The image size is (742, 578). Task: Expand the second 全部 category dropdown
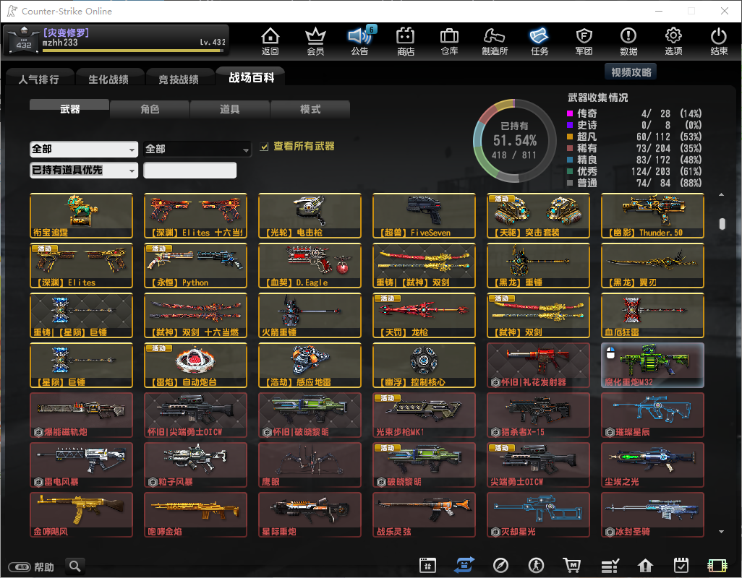197,149
